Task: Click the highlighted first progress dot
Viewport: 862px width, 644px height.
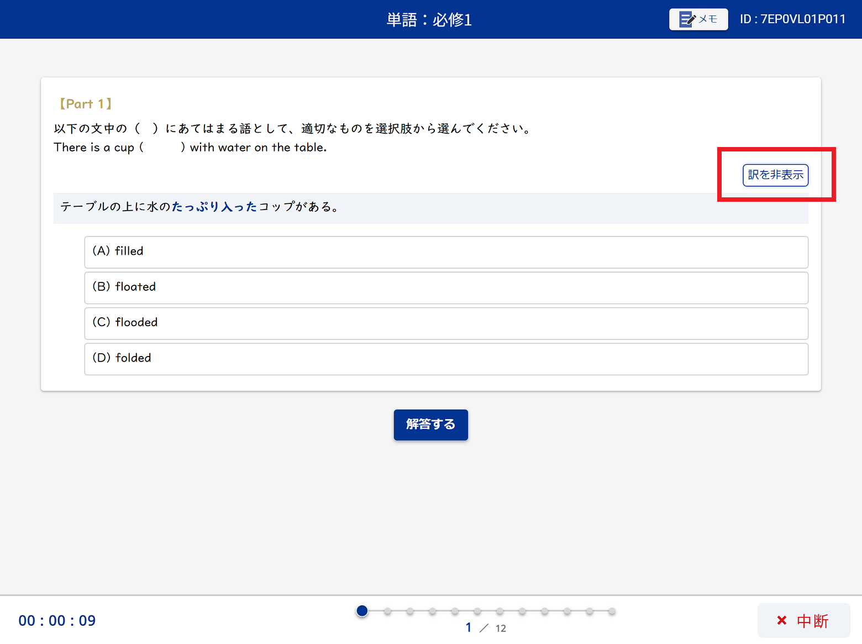Action: [362, 611]
